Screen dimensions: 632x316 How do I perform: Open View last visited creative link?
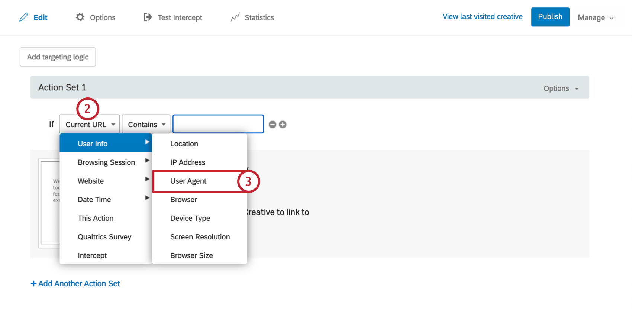tap(482, 17)
